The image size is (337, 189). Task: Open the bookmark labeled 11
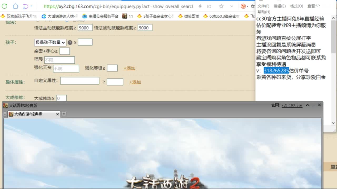pos(128,16)
